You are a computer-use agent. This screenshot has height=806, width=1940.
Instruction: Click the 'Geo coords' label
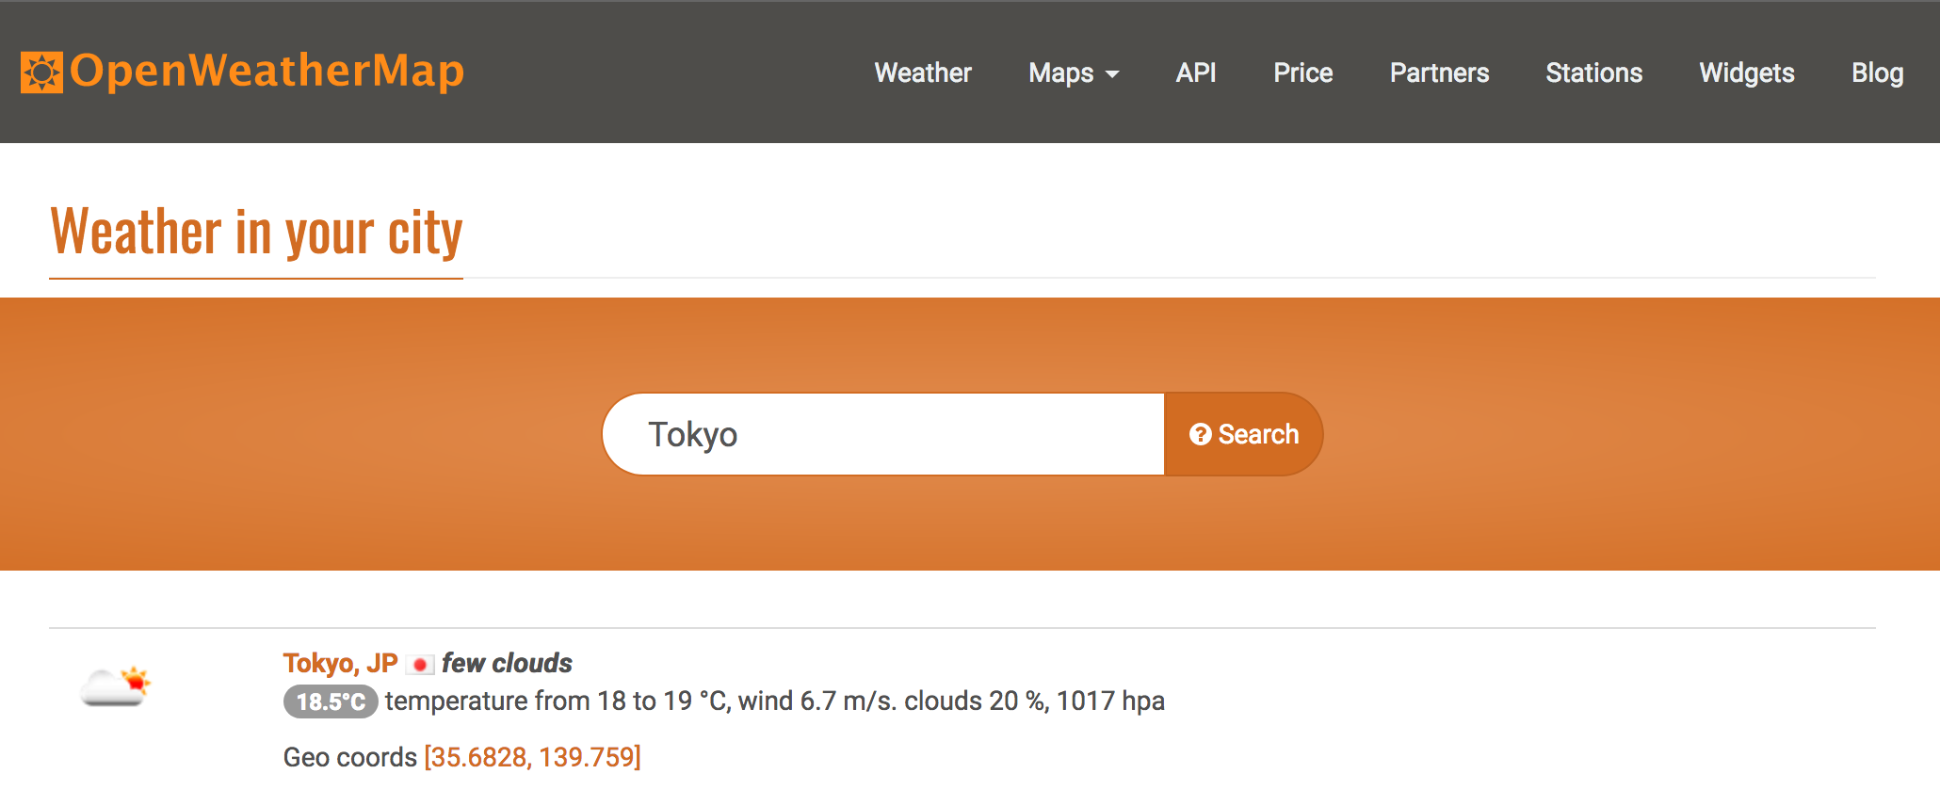(x=350, y=757)
